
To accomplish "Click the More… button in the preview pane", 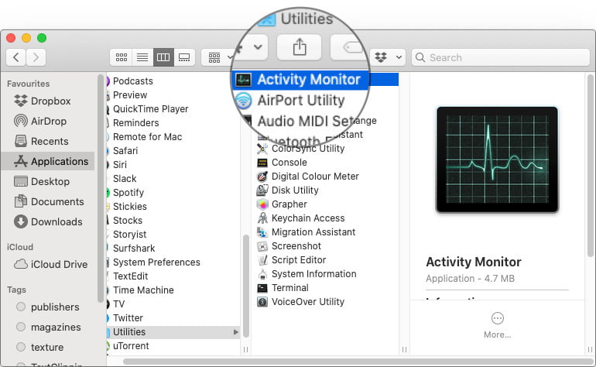I will click(497, 325).
